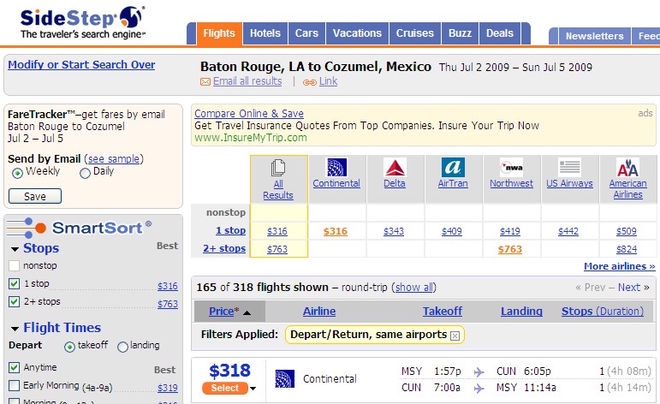Viewport: 660px width, 404px height.
Task: Click plane icon on CUN 7:00a leg
Action: (x=479, y=388)
